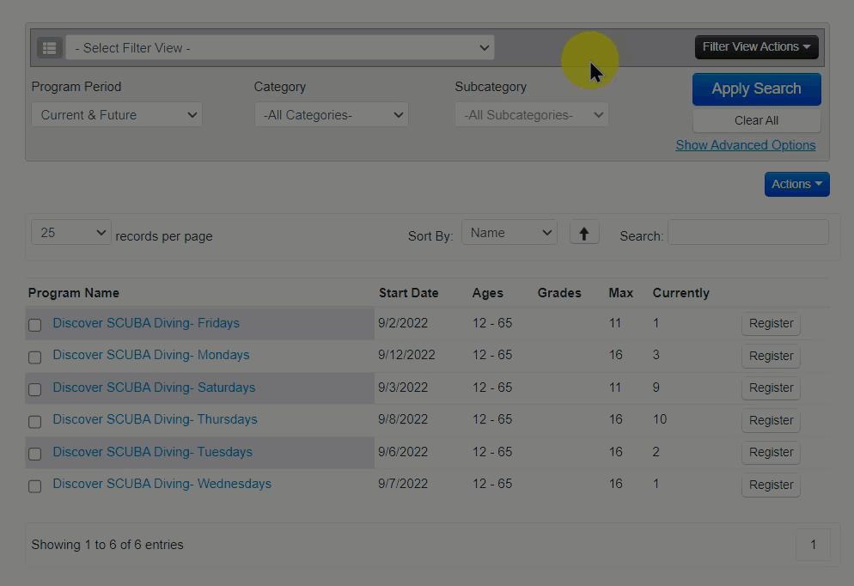
Task: Change records per page dropdown
Action: click(x=71, y=233)
